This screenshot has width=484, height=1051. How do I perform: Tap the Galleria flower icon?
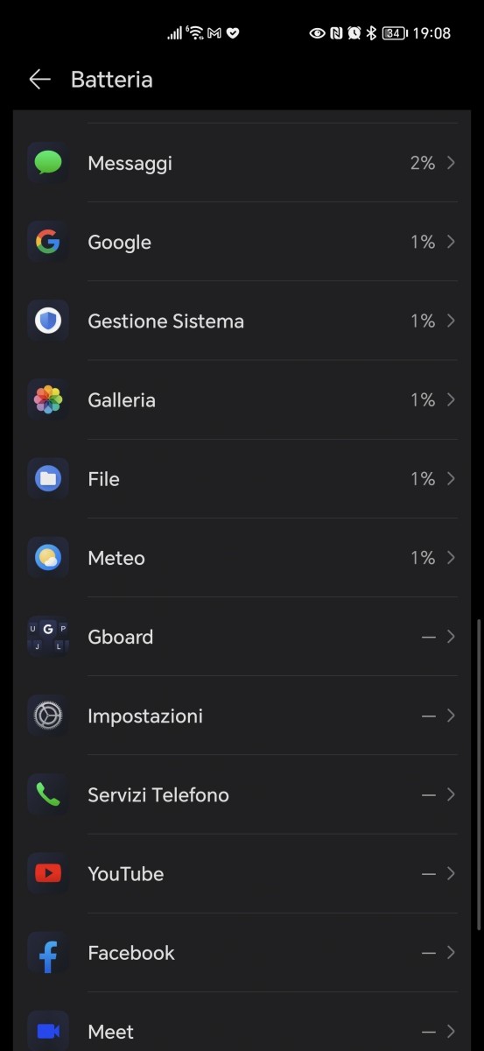pos(48,400)
